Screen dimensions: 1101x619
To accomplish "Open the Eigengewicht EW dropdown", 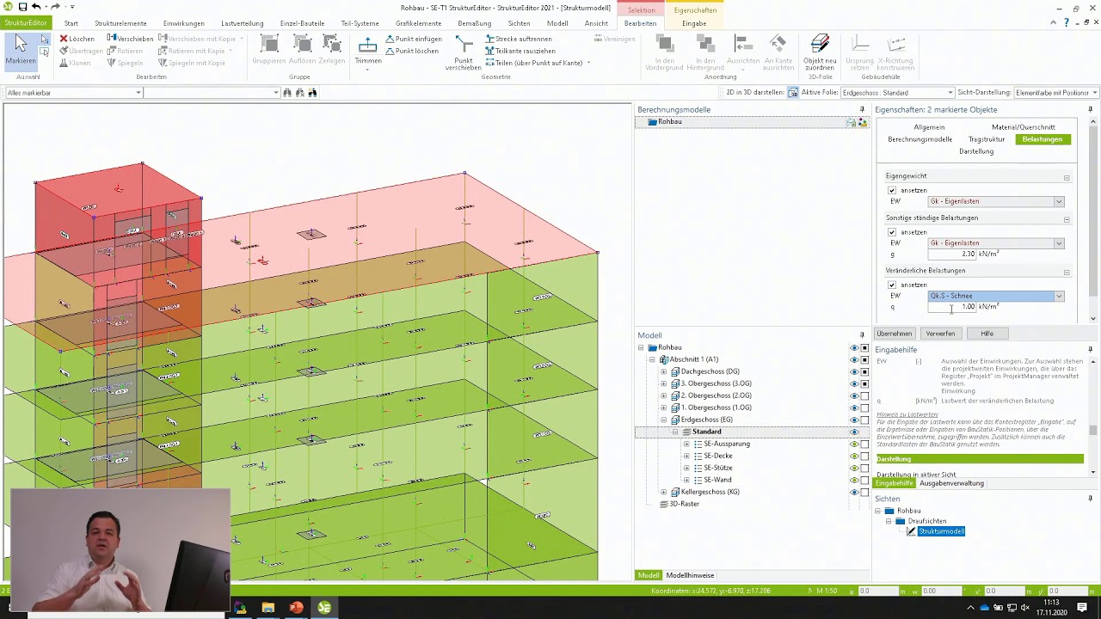I will tap(1059, 201).
